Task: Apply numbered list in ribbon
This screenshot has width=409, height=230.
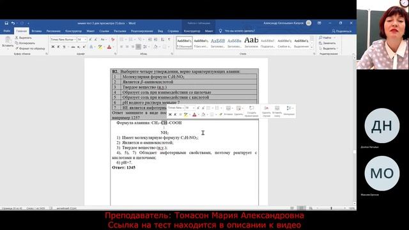Action: click(x=130, y=40)
